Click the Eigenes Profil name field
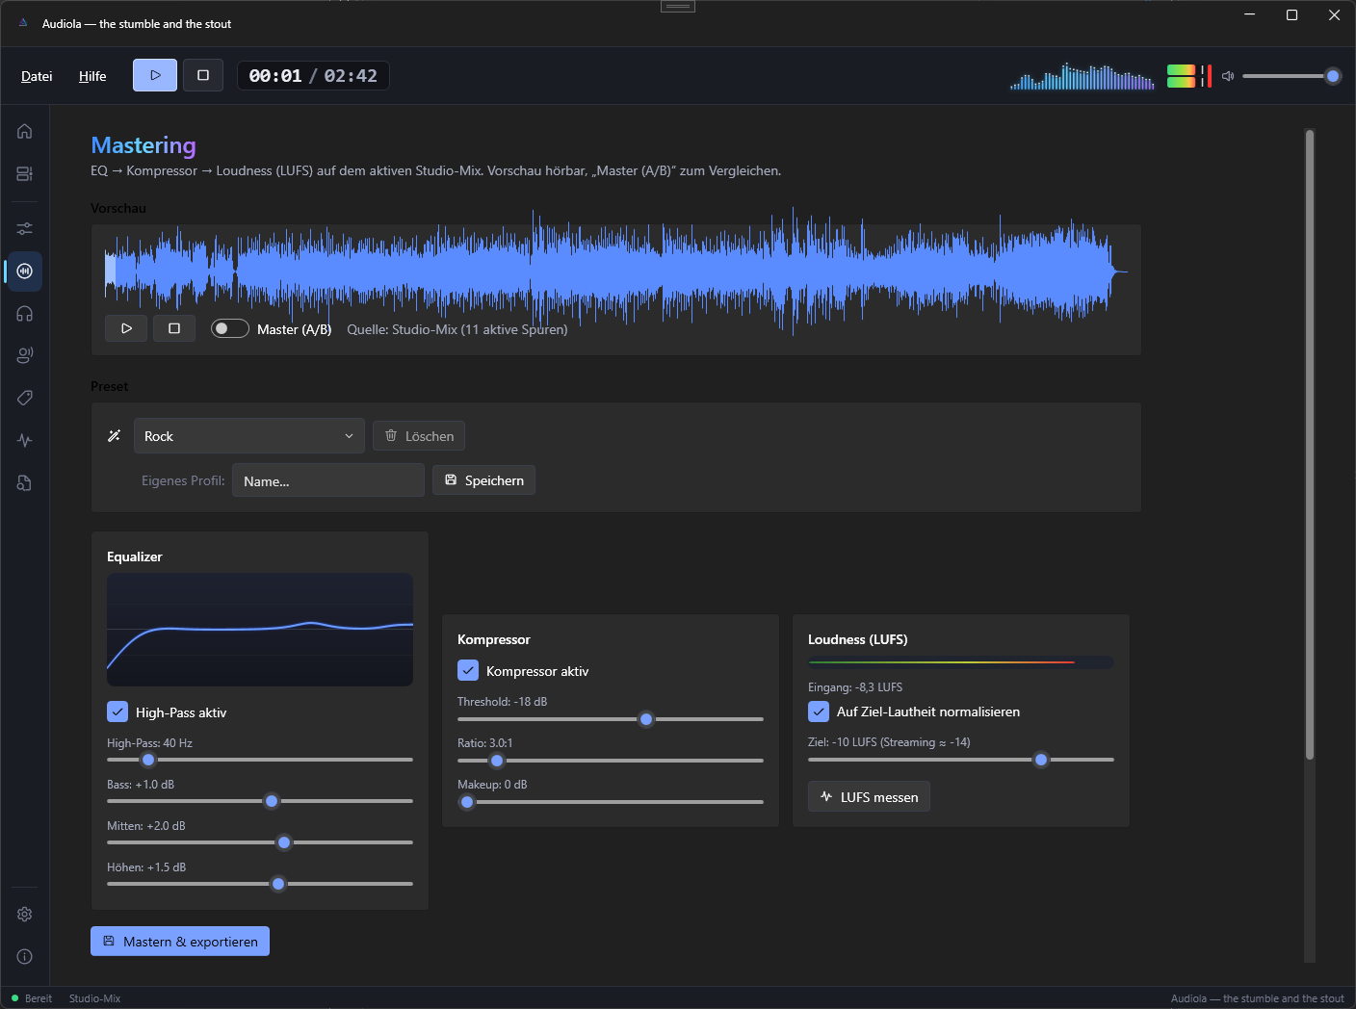Viewport: 1356px width, 1009px height. click(x=328, y=480)
